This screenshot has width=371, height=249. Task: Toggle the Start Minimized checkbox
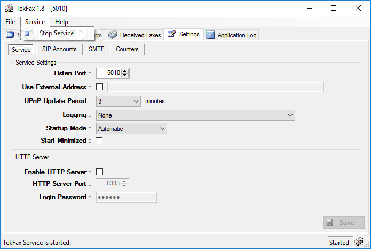99,141
